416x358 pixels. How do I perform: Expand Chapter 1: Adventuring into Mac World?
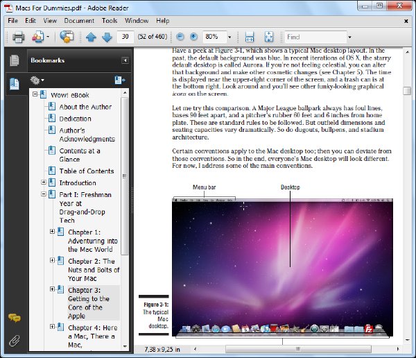tap(53, 232)
